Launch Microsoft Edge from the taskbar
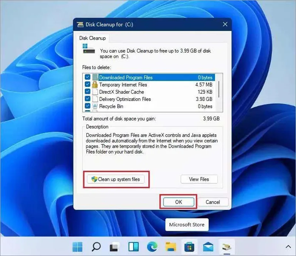 pyautogui.click(x=152, y=246)
